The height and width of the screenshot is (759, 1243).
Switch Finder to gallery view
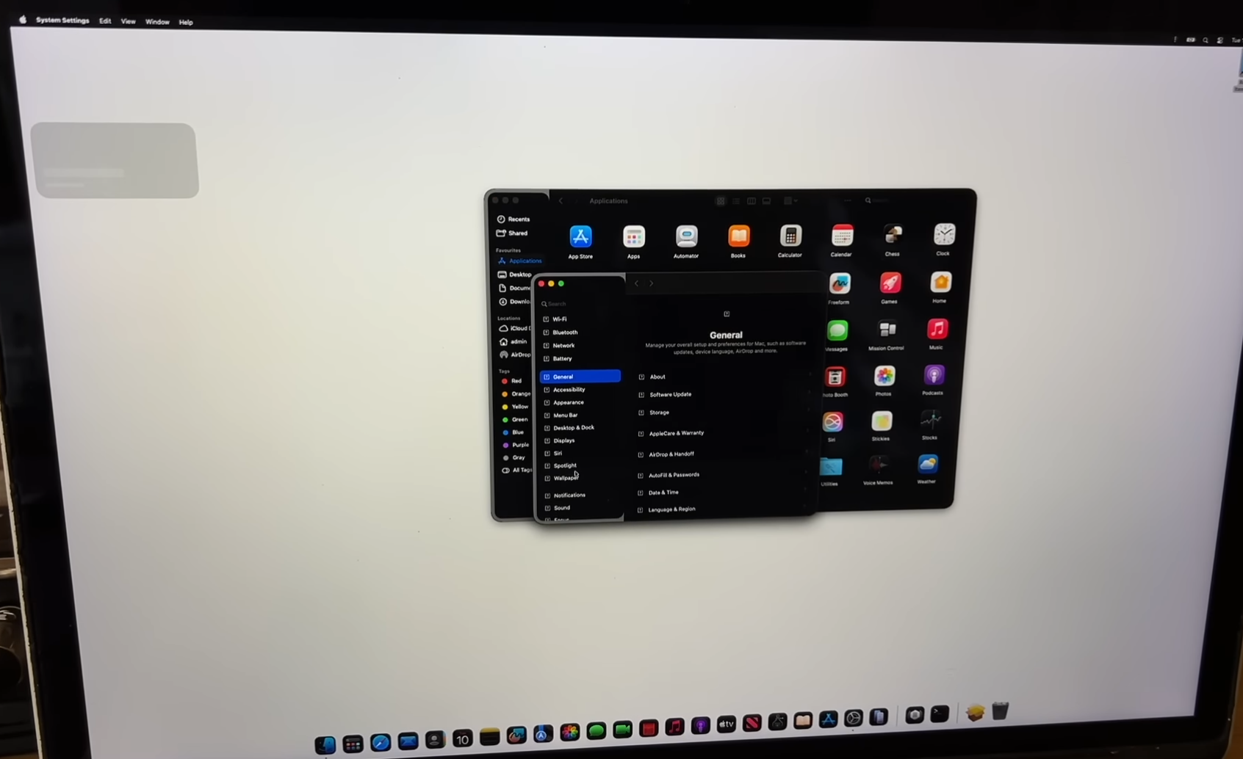coord(767,201)
